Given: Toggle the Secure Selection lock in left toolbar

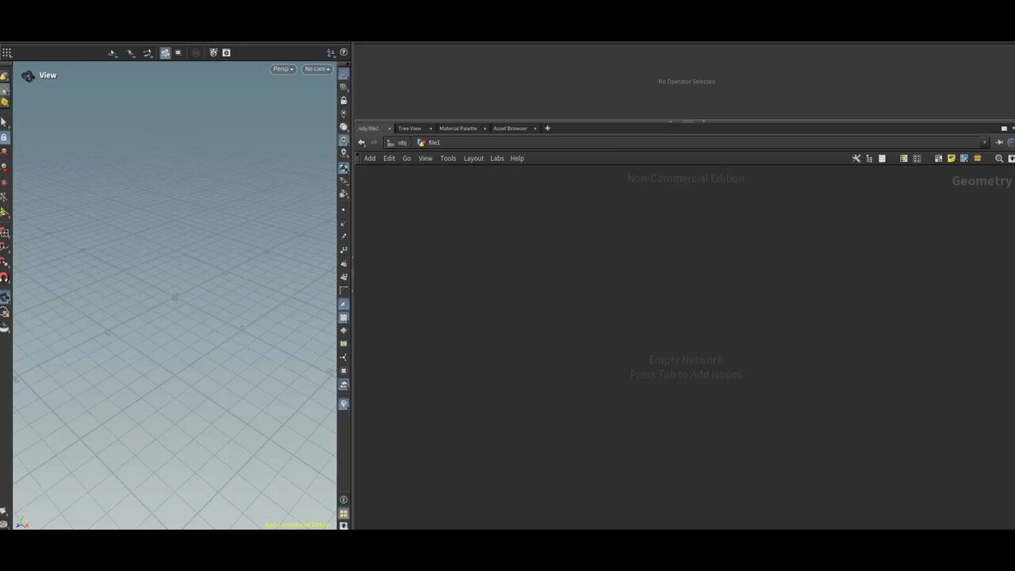Looking at the screenshot, I should pos(4,137).
